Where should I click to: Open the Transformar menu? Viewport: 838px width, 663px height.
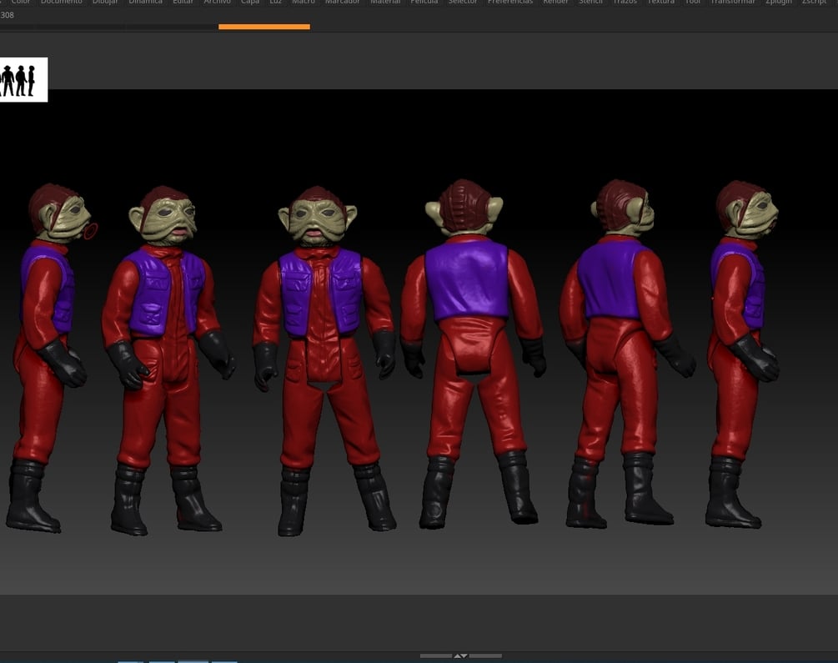click(733, 3)
